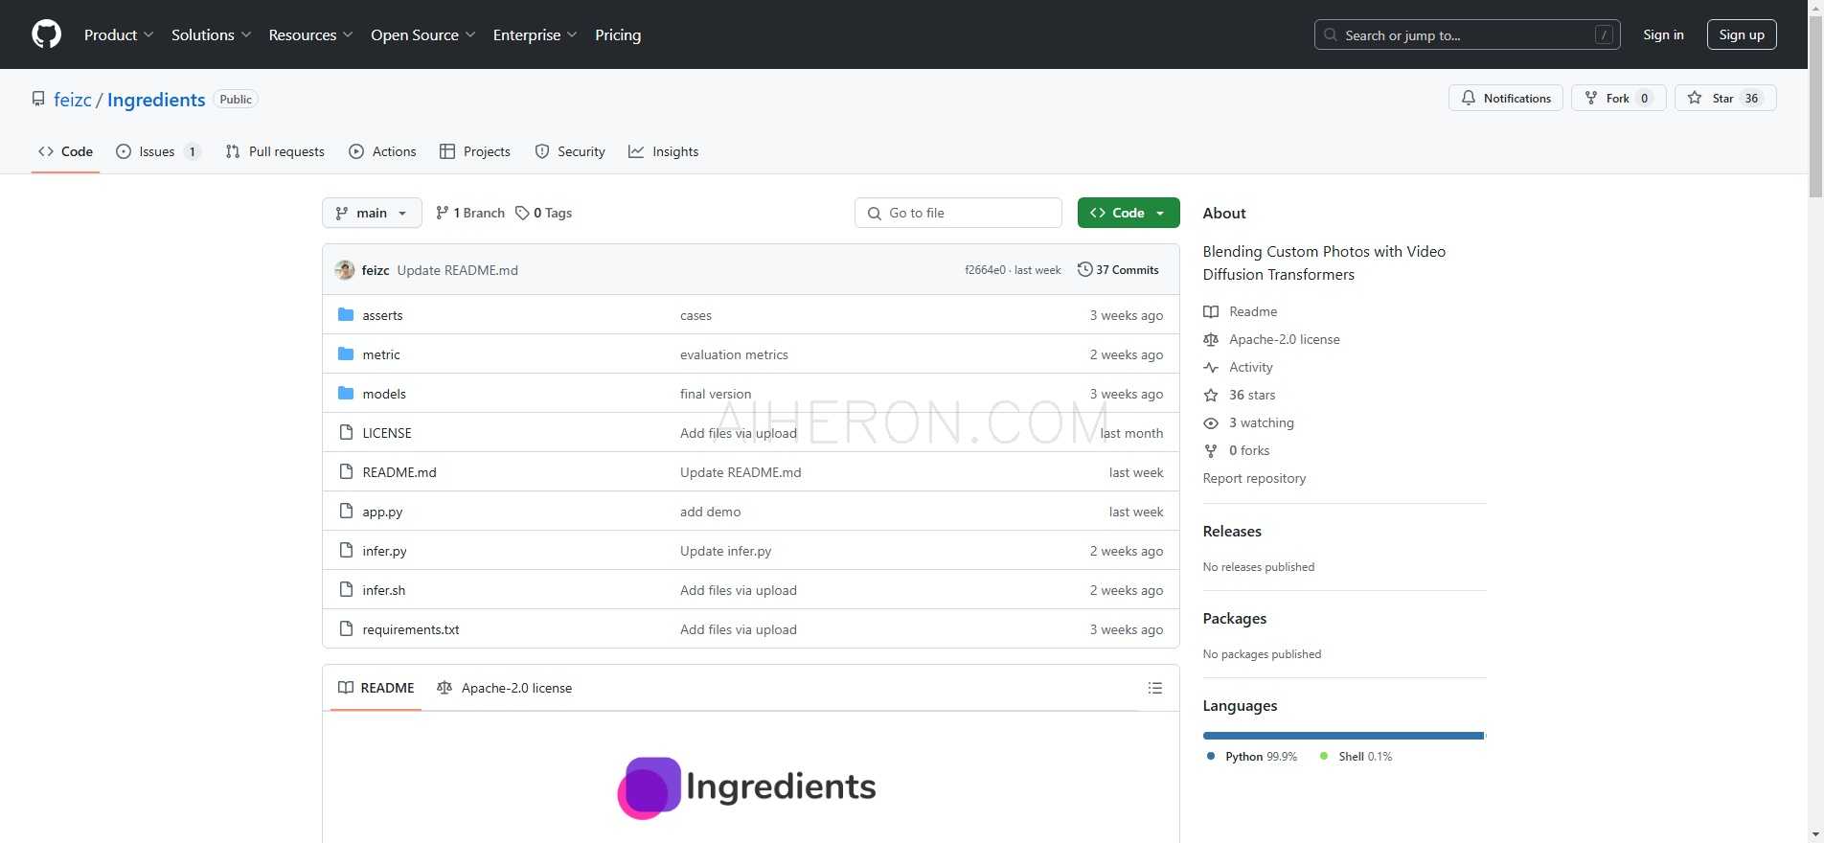Click the Sign in link

(x=1663, y=34)
